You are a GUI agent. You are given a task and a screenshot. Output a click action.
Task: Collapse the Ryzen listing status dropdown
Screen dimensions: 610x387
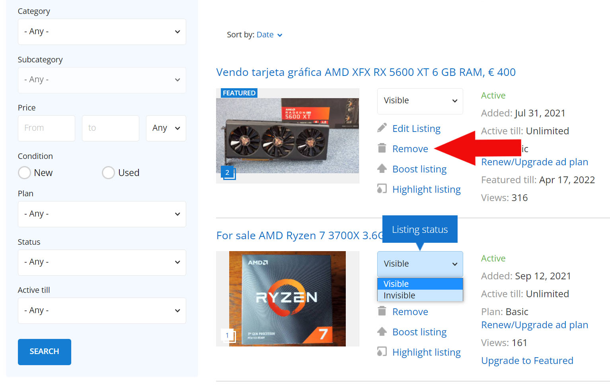pyautogui.click(x=420, y=264)
